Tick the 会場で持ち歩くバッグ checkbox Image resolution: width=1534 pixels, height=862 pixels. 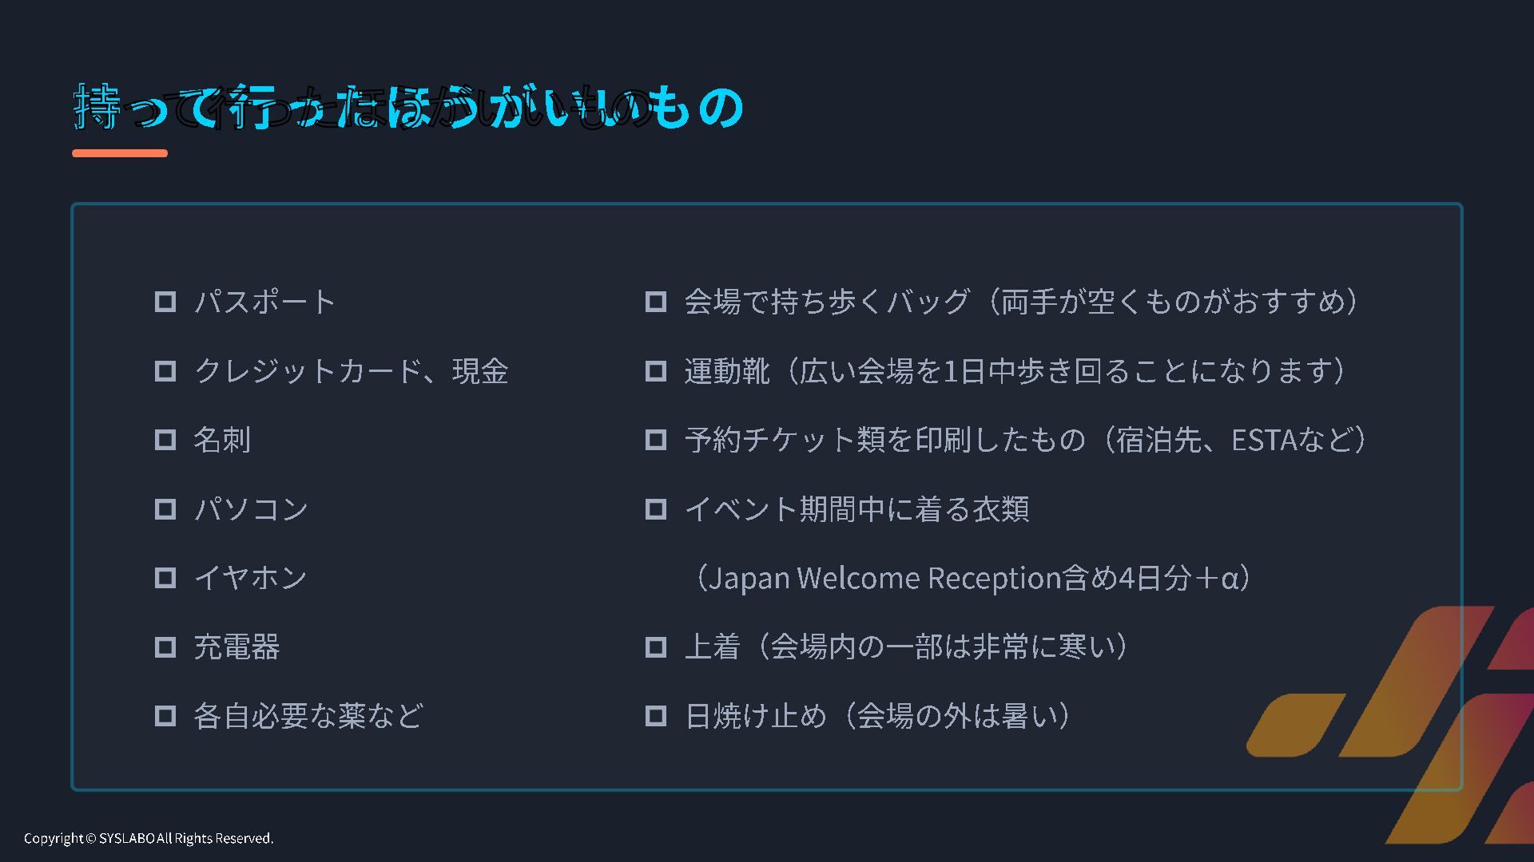[656, 302]
